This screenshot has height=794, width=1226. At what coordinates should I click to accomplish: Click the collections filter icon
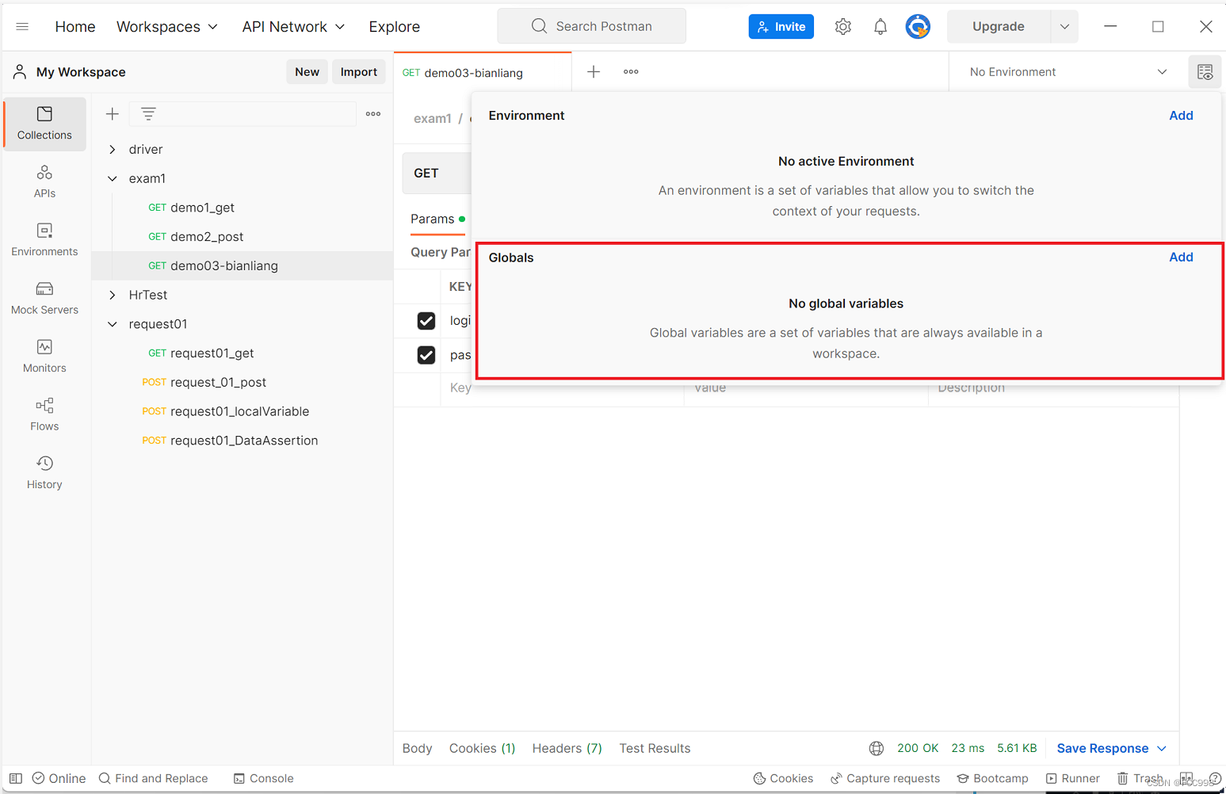coord(148,114)
